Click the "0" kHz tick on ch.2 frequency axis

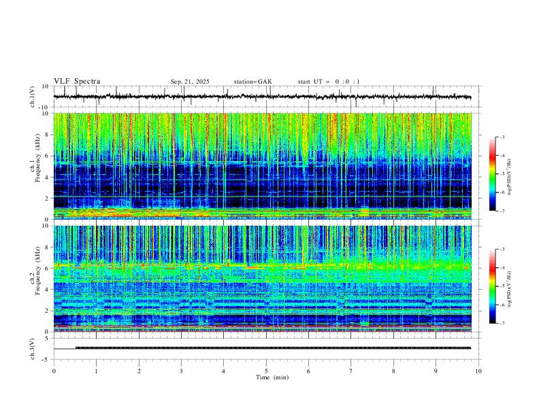click(47, 332)
